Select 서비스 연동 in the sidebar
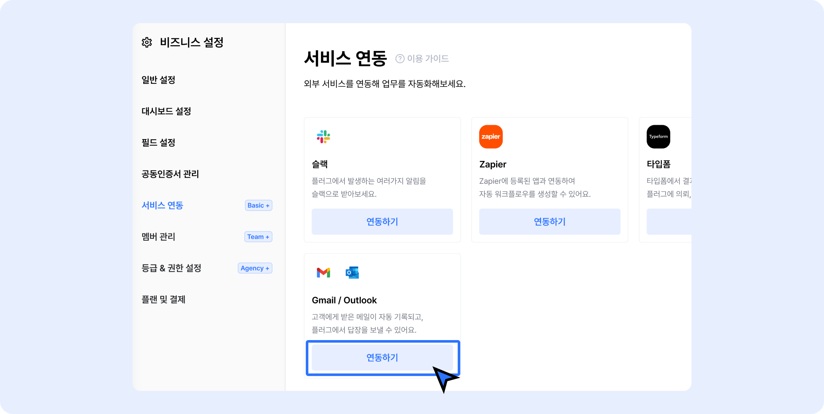Viewport: 824px width, 414px height. tap(163, 205)
